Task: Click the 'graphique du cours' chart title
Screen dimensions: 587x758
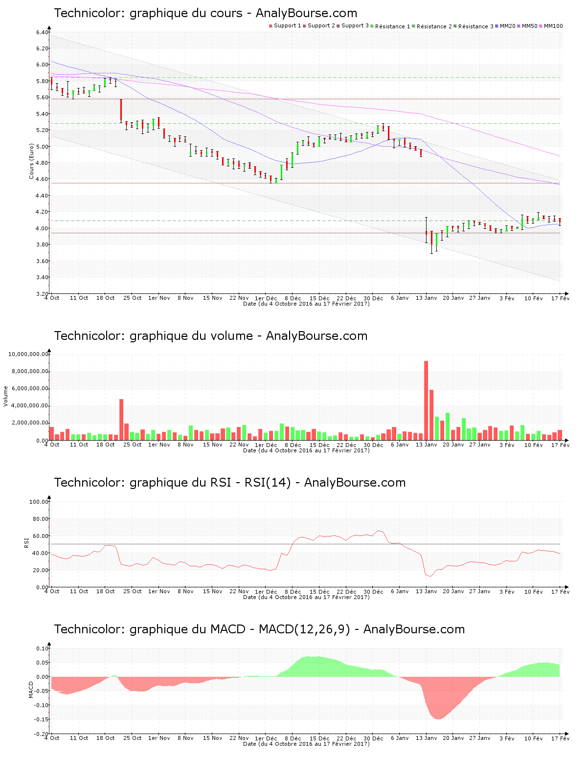Action: [x=205, y=13]
